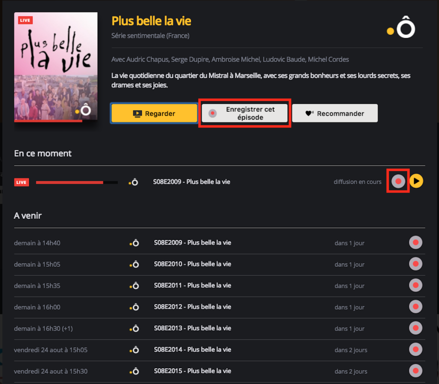Viewport: 439px width, 384px height.
Task: Click the France Ô logo in the S08E2015 row
Action: pos(134,371)
